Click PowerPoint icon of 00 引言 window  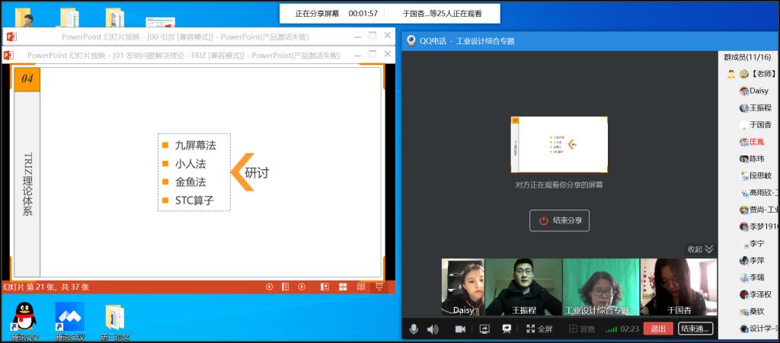[x=11, y=37]
